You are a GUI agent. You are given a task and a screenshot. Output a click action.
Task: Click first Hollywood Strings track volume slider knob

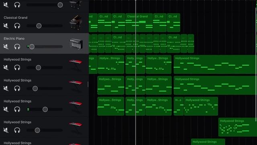tap(39, 68)
